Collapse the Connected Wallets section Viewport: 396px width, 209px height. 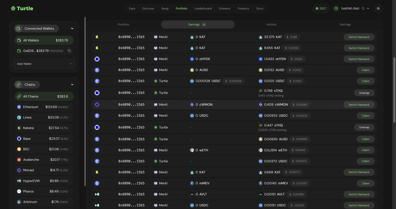(72, 28)
